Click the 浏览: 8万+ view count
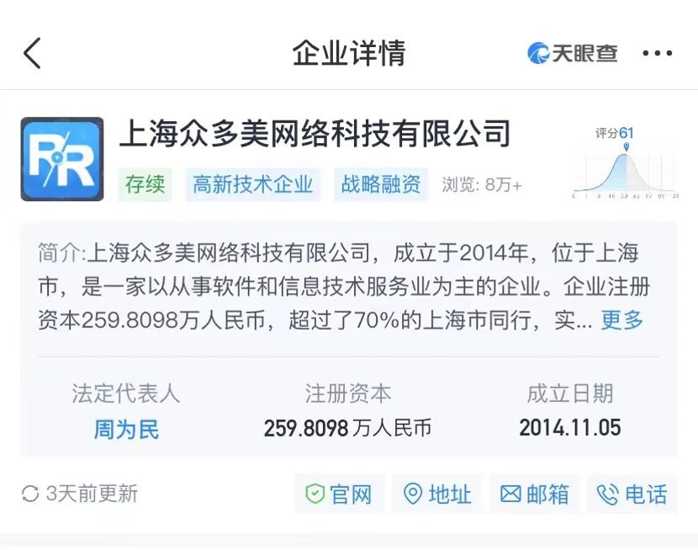The height and width of the screenshot is (550, 698). tap(482, 184)
